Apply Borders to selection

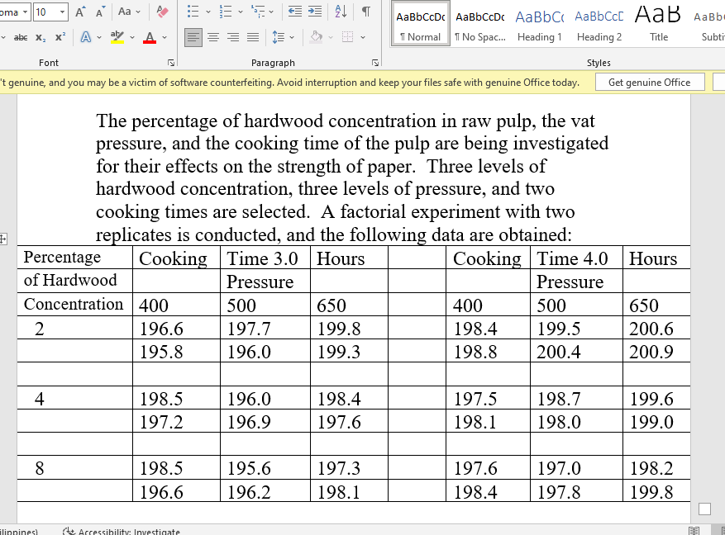pyautogui.click(x=348, y=37)
